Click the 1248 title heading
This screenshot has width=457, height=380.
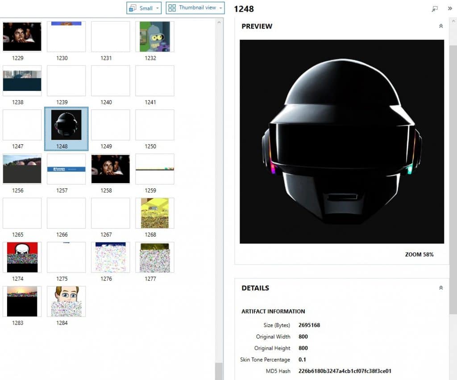[244, 9]
